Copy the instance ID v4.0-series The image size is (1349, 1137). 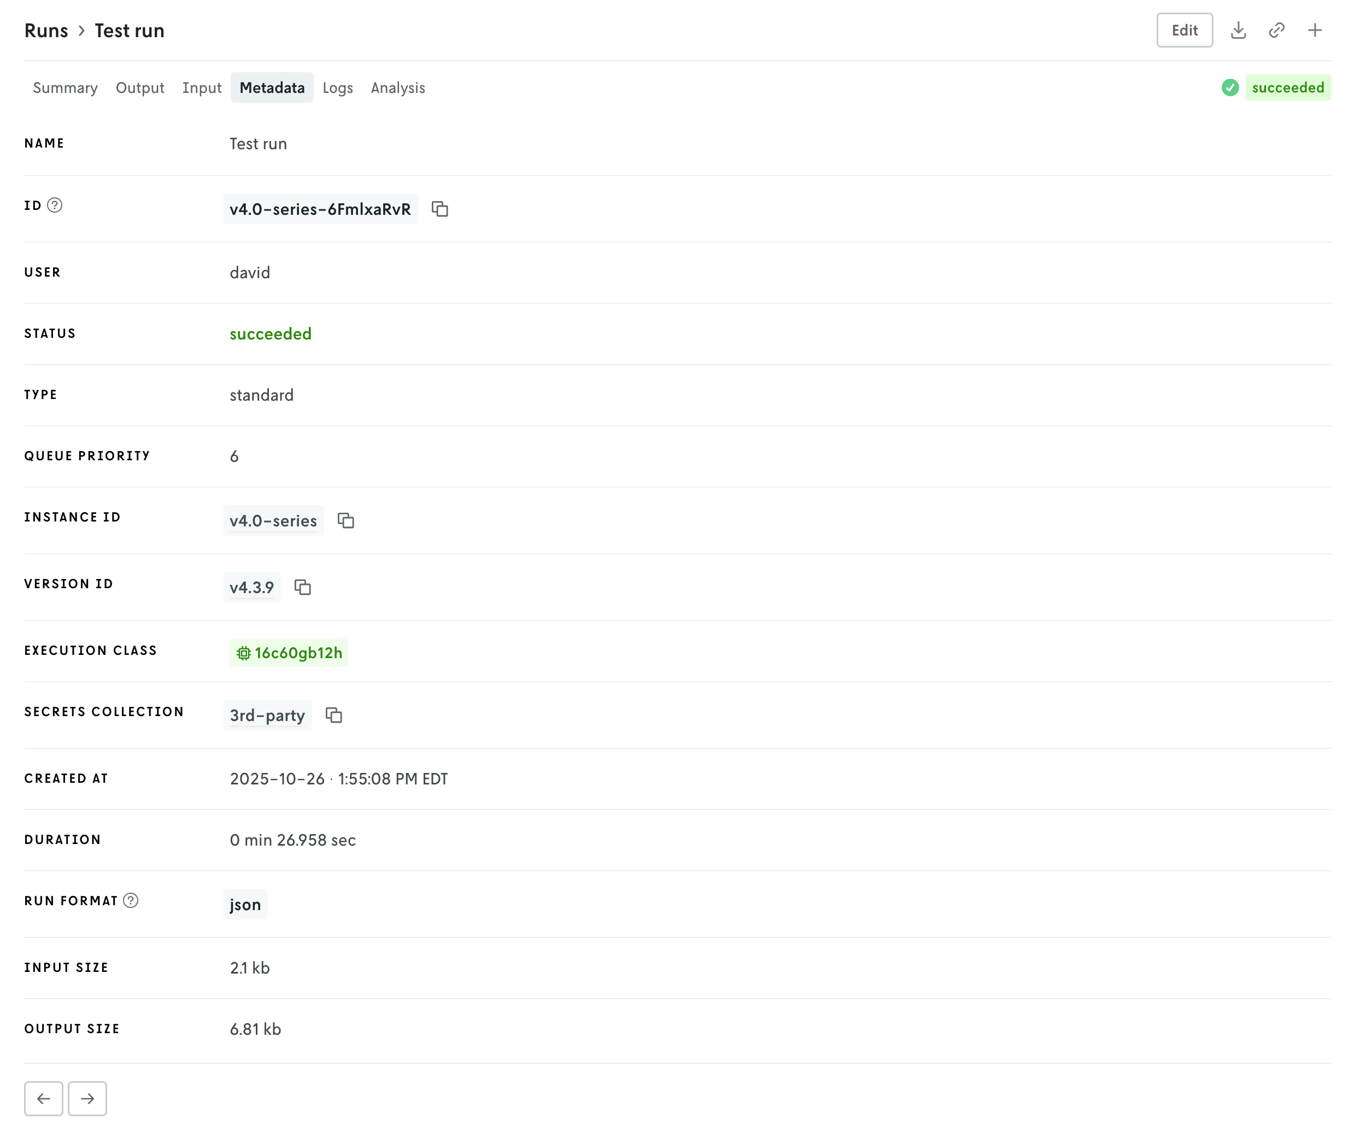point(345,521)
